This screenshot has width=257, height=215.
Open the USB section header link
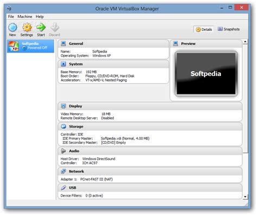(x=73, y=188)
